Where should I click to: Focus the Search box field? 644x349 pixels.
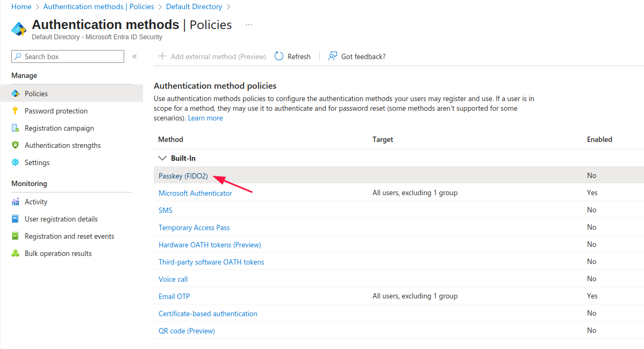(68, 56)
